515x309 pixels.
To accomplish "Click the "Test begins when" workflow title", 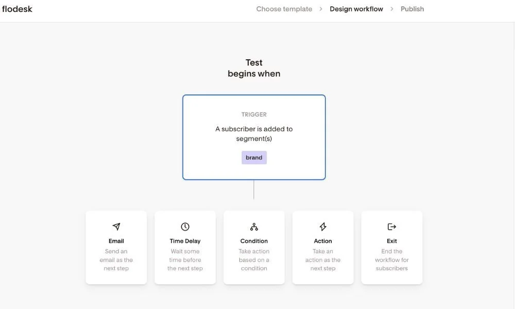I will coord(254,68).
